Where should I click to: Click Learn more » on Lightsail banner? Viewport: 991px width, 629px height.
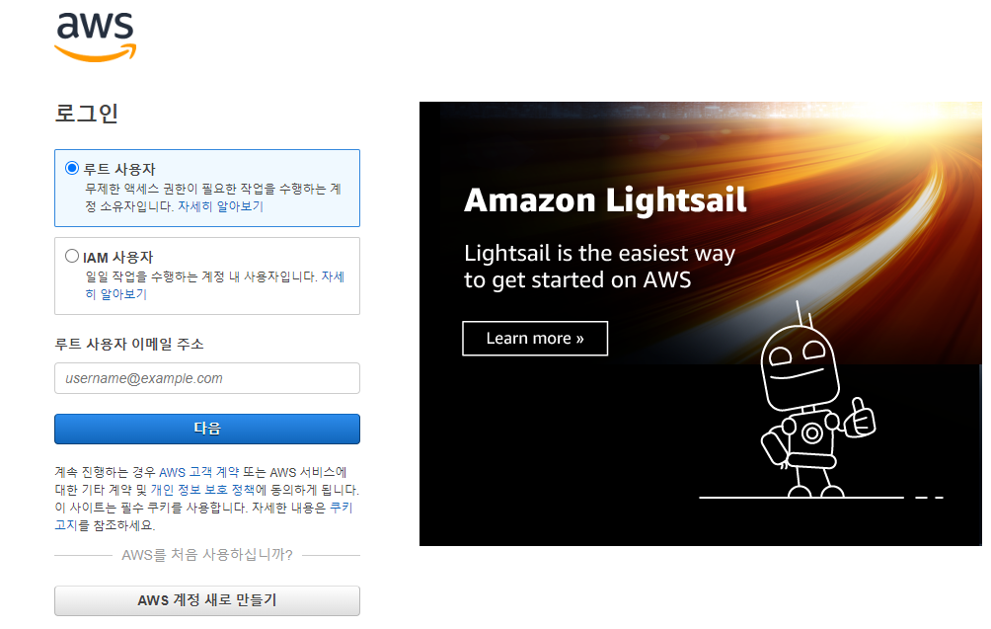535,339
